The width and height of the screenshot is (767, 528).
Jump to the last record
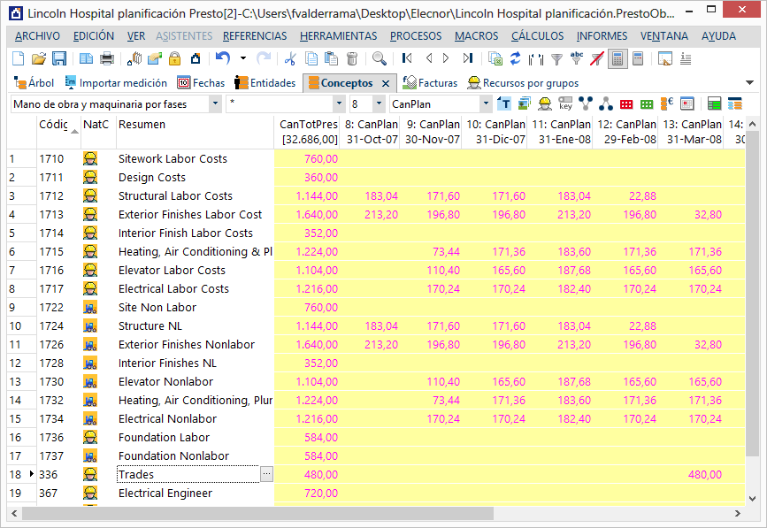pos(468,58)
